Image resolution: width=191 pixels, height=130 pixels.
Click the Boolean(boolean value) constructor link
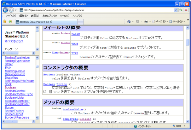click(49, 75)
